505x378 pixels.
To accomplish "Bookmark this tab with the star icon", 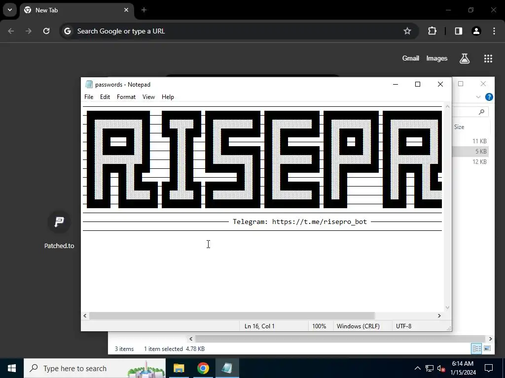I will click(x=407, y=31).
